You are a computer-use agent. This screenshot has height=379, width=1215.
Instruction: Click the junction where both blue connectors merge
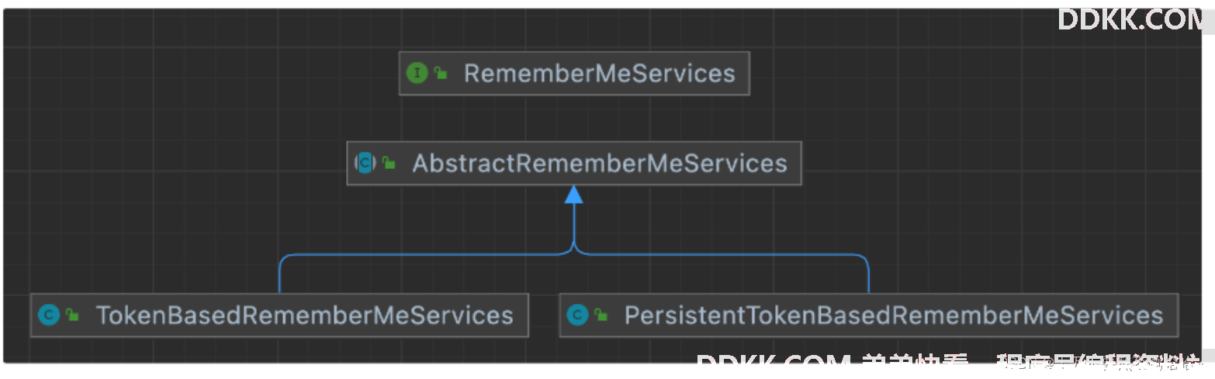pyautogui.click(x=573, y=250)
